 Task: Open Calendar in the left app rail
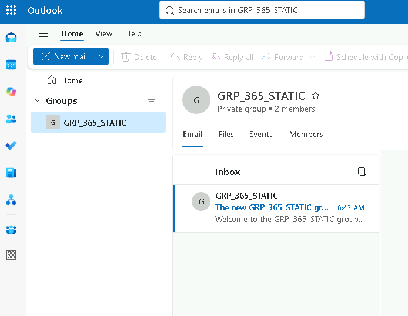tap(11, 65)
